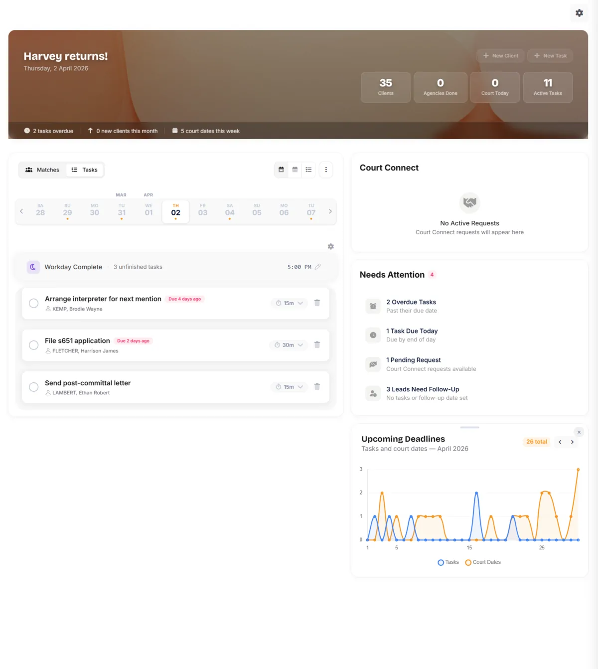
Task: Click the New Client button
Action: point(500,55)
